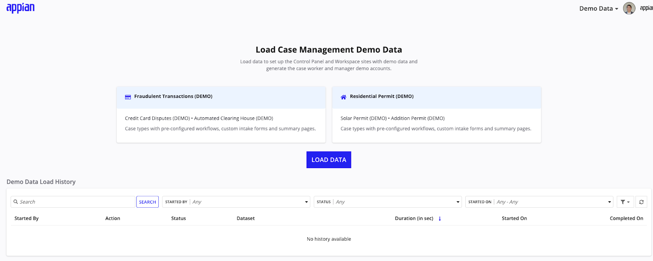Sort by the Status column header
The height and width of the screenshot is (261, 653).
pos(178,219)
